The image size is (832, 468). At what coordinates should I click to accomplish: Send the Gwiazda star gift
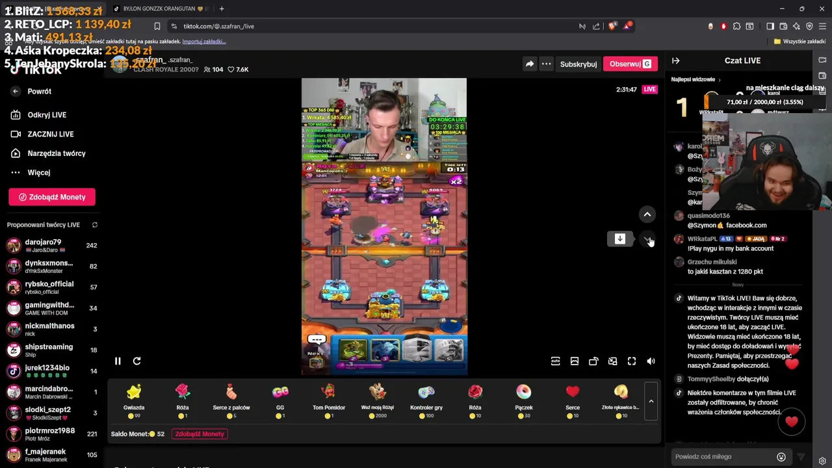pyautogui.click(x=134, y=401)
